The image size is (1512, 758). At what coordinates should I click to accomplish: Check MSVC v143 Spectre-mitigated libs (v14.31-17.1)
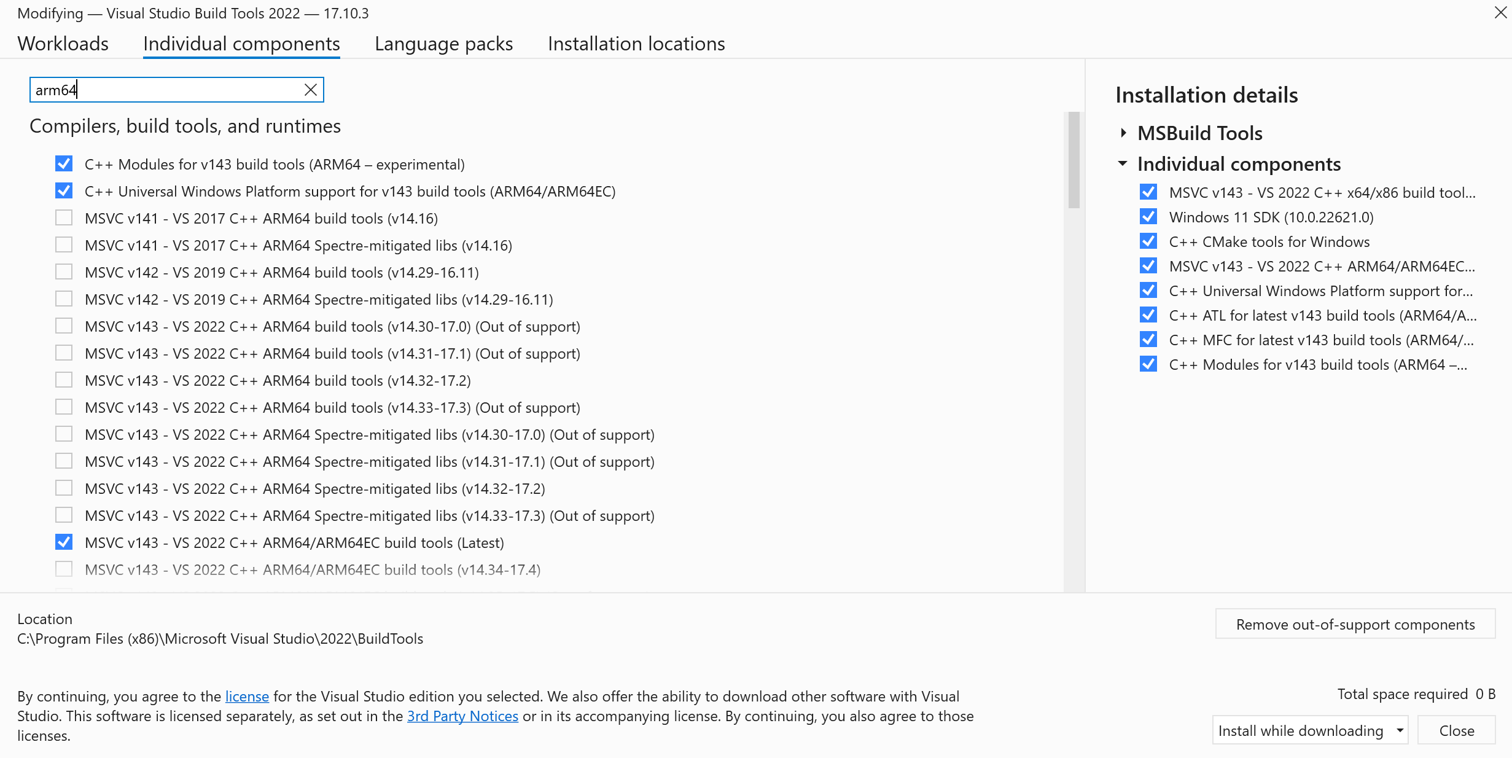coord(64,461)
